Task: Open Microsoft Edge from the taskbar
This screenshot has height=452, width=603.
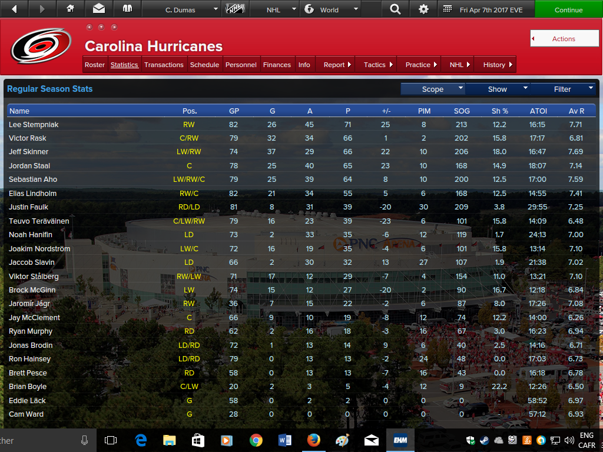Action: point(141,440)
